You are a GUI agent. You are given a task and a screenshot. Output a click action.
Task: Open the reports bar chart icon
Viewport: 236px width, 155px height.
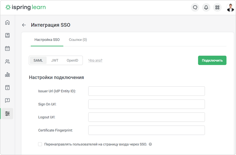pyautogui.click(x=7, y=74)
